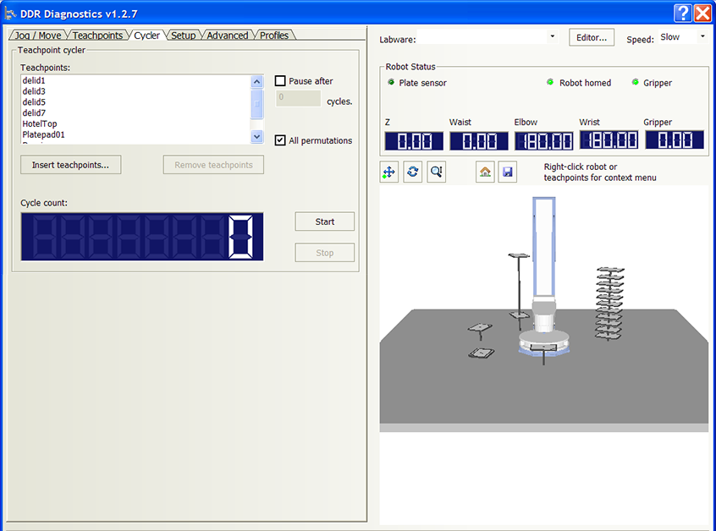The width and height of the screenshot is (716, 531).
Task: Activate the zoom magnifier tool
Action: (436, 172)
